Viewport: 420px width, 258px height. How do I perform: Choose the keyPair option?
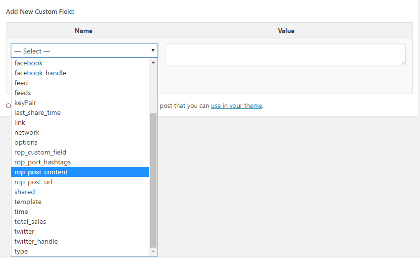[x=25, y=103]
